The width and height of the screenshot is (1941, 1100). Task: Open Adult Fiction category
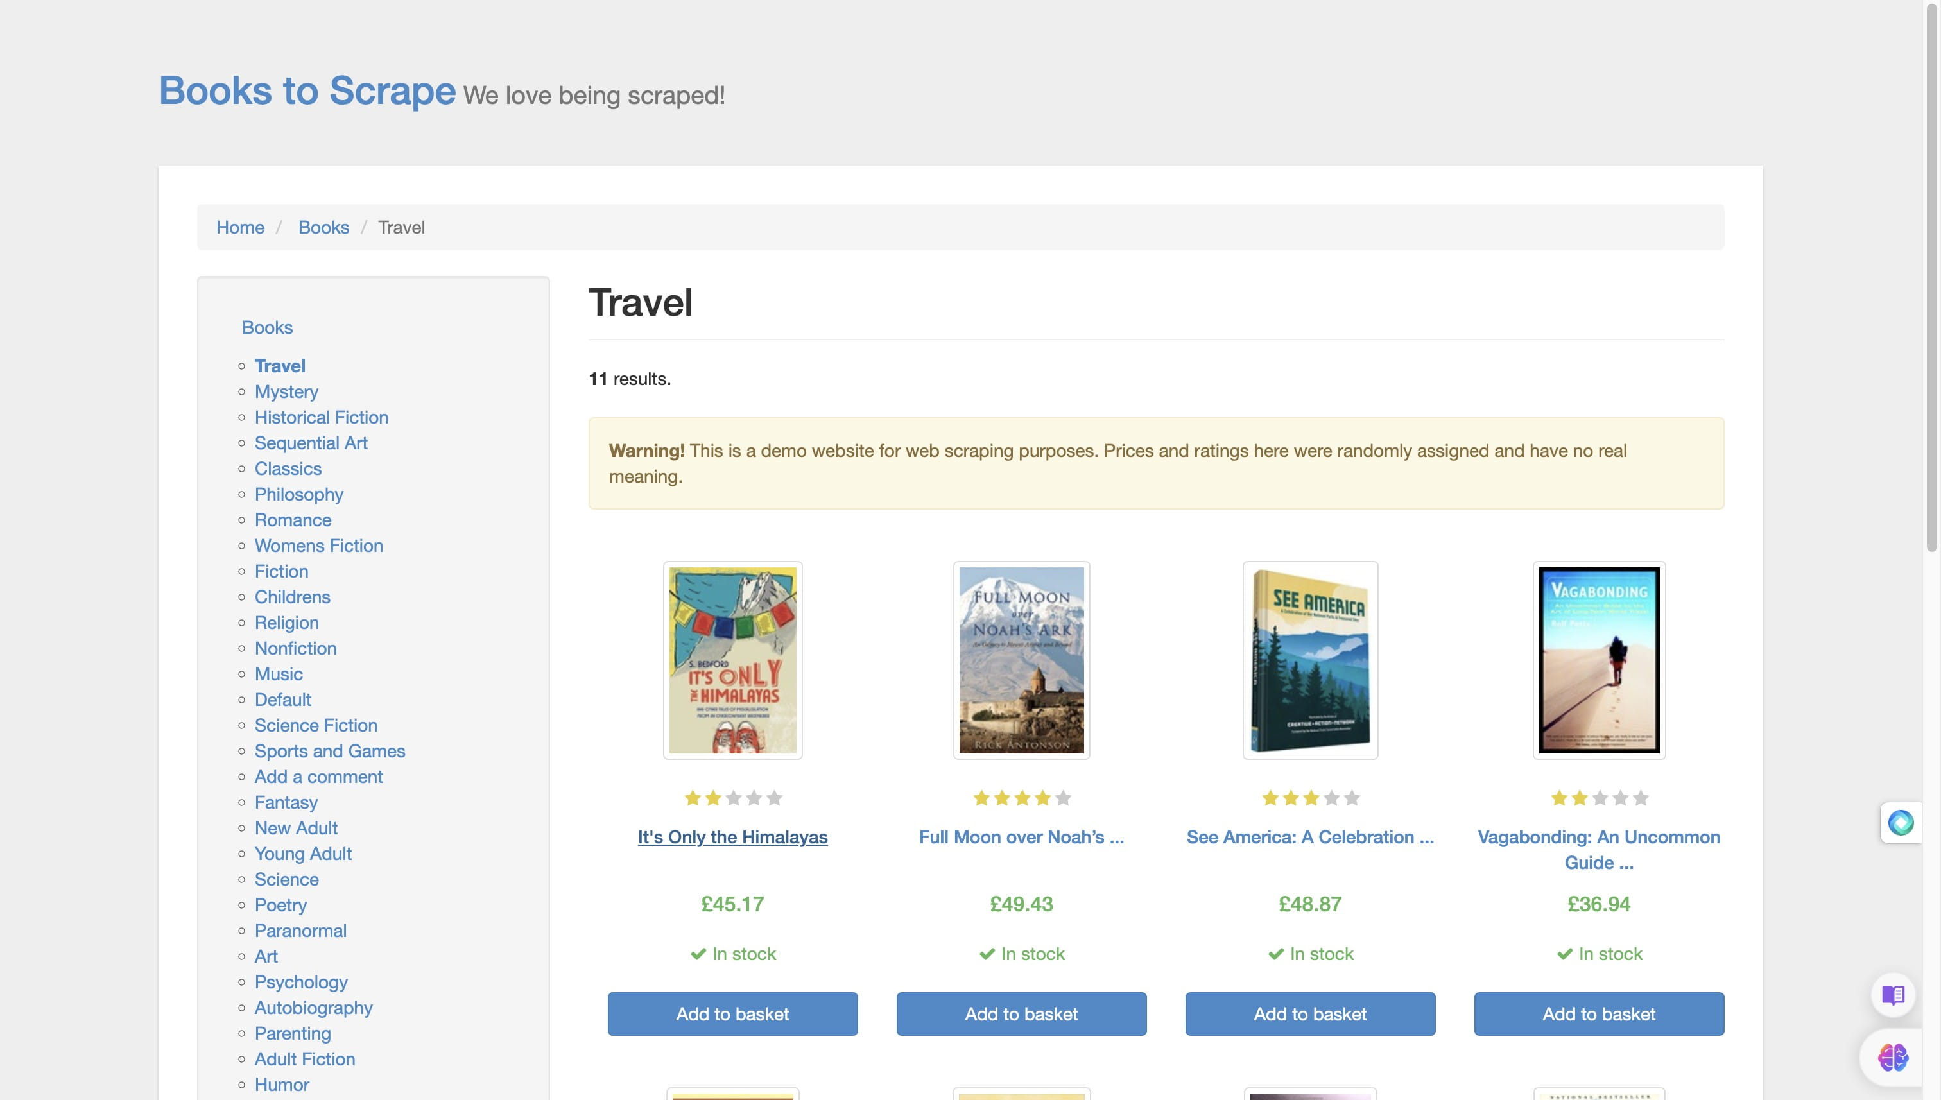pyautogui.click(x=304, y=1059)
